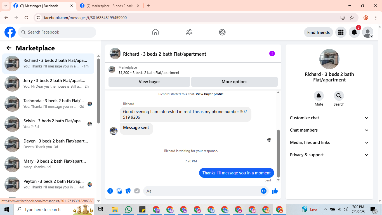Screen dimensions: 382x215
Task: Open more actions plus icon
Action: tap(110, 191)
